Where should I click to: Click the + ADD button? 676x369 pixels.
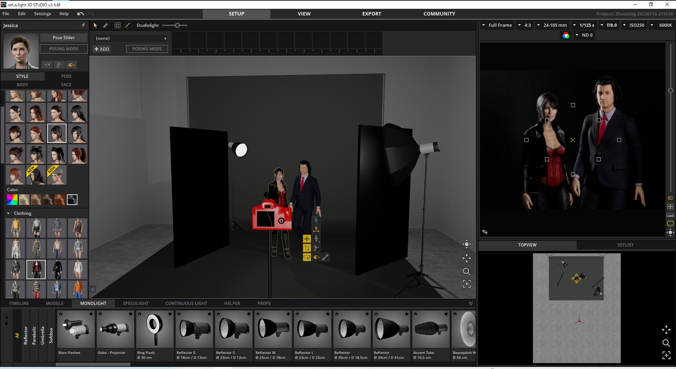pos(102,49)
